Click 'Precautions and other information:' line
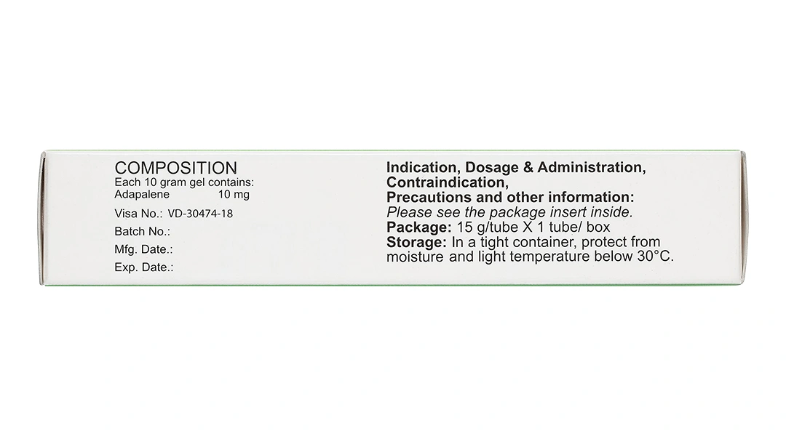 pos(510,198)
